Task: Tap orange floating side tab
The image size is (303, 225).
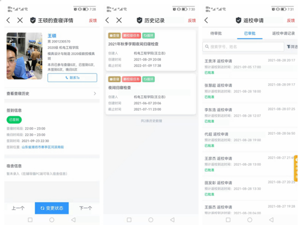Action: [x=296, y=169]
